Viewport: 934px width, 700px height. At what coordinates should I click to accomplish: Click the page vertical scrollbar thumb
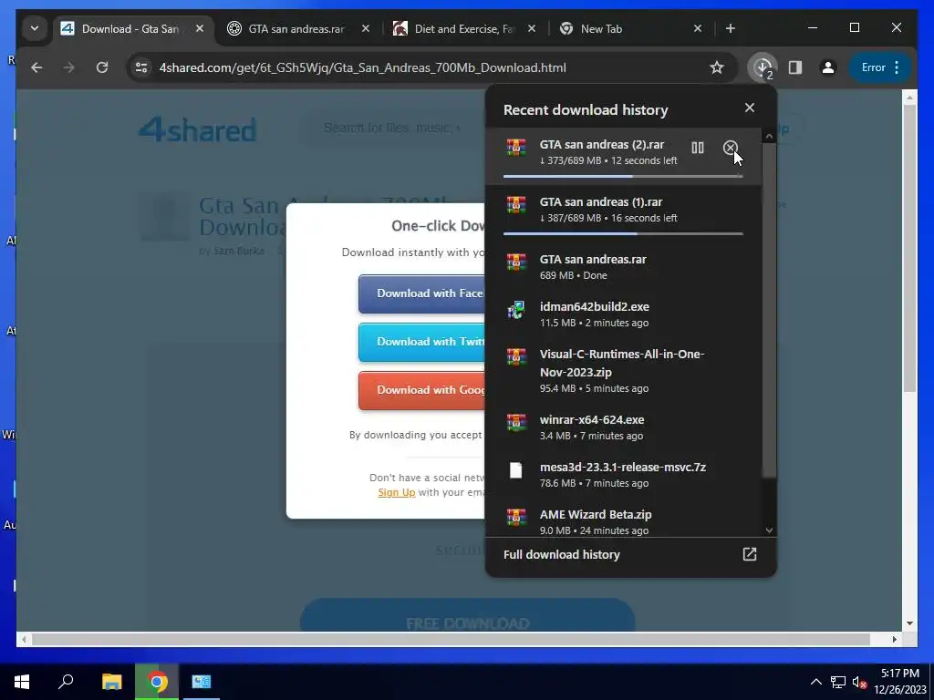(909, 248)
